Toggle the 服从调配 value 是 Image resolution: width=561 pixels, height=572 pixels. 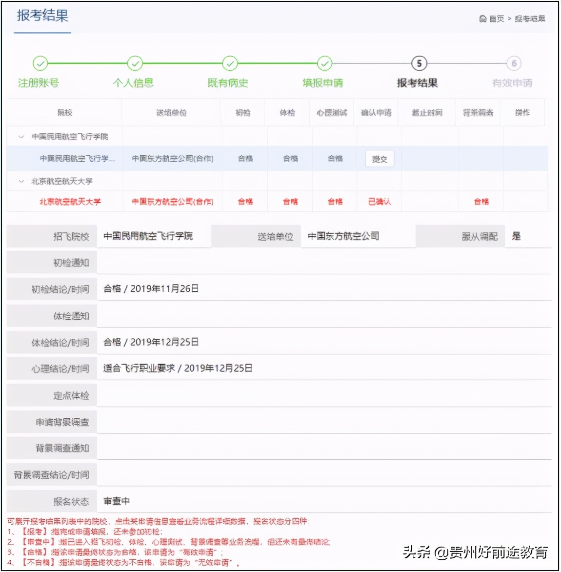tap(516, 236)
